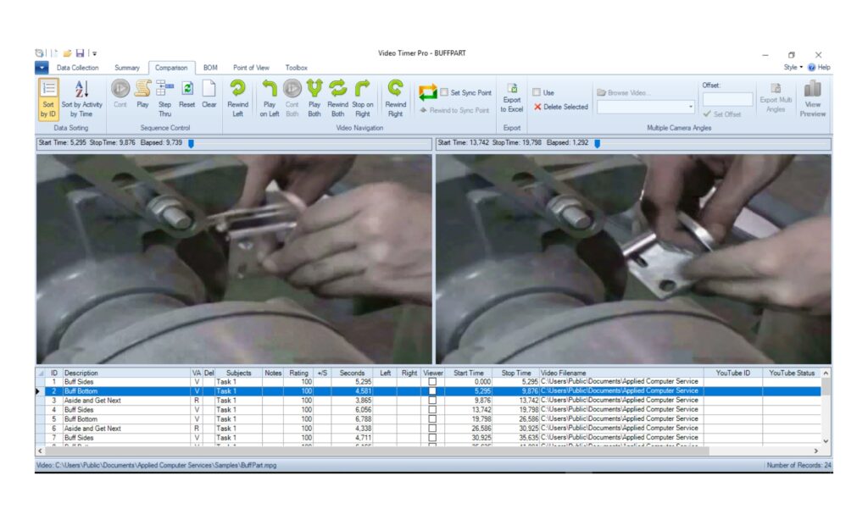Screen dimensions: 868x520
Task: Click the Offset input field
Action: pos(726,99)
